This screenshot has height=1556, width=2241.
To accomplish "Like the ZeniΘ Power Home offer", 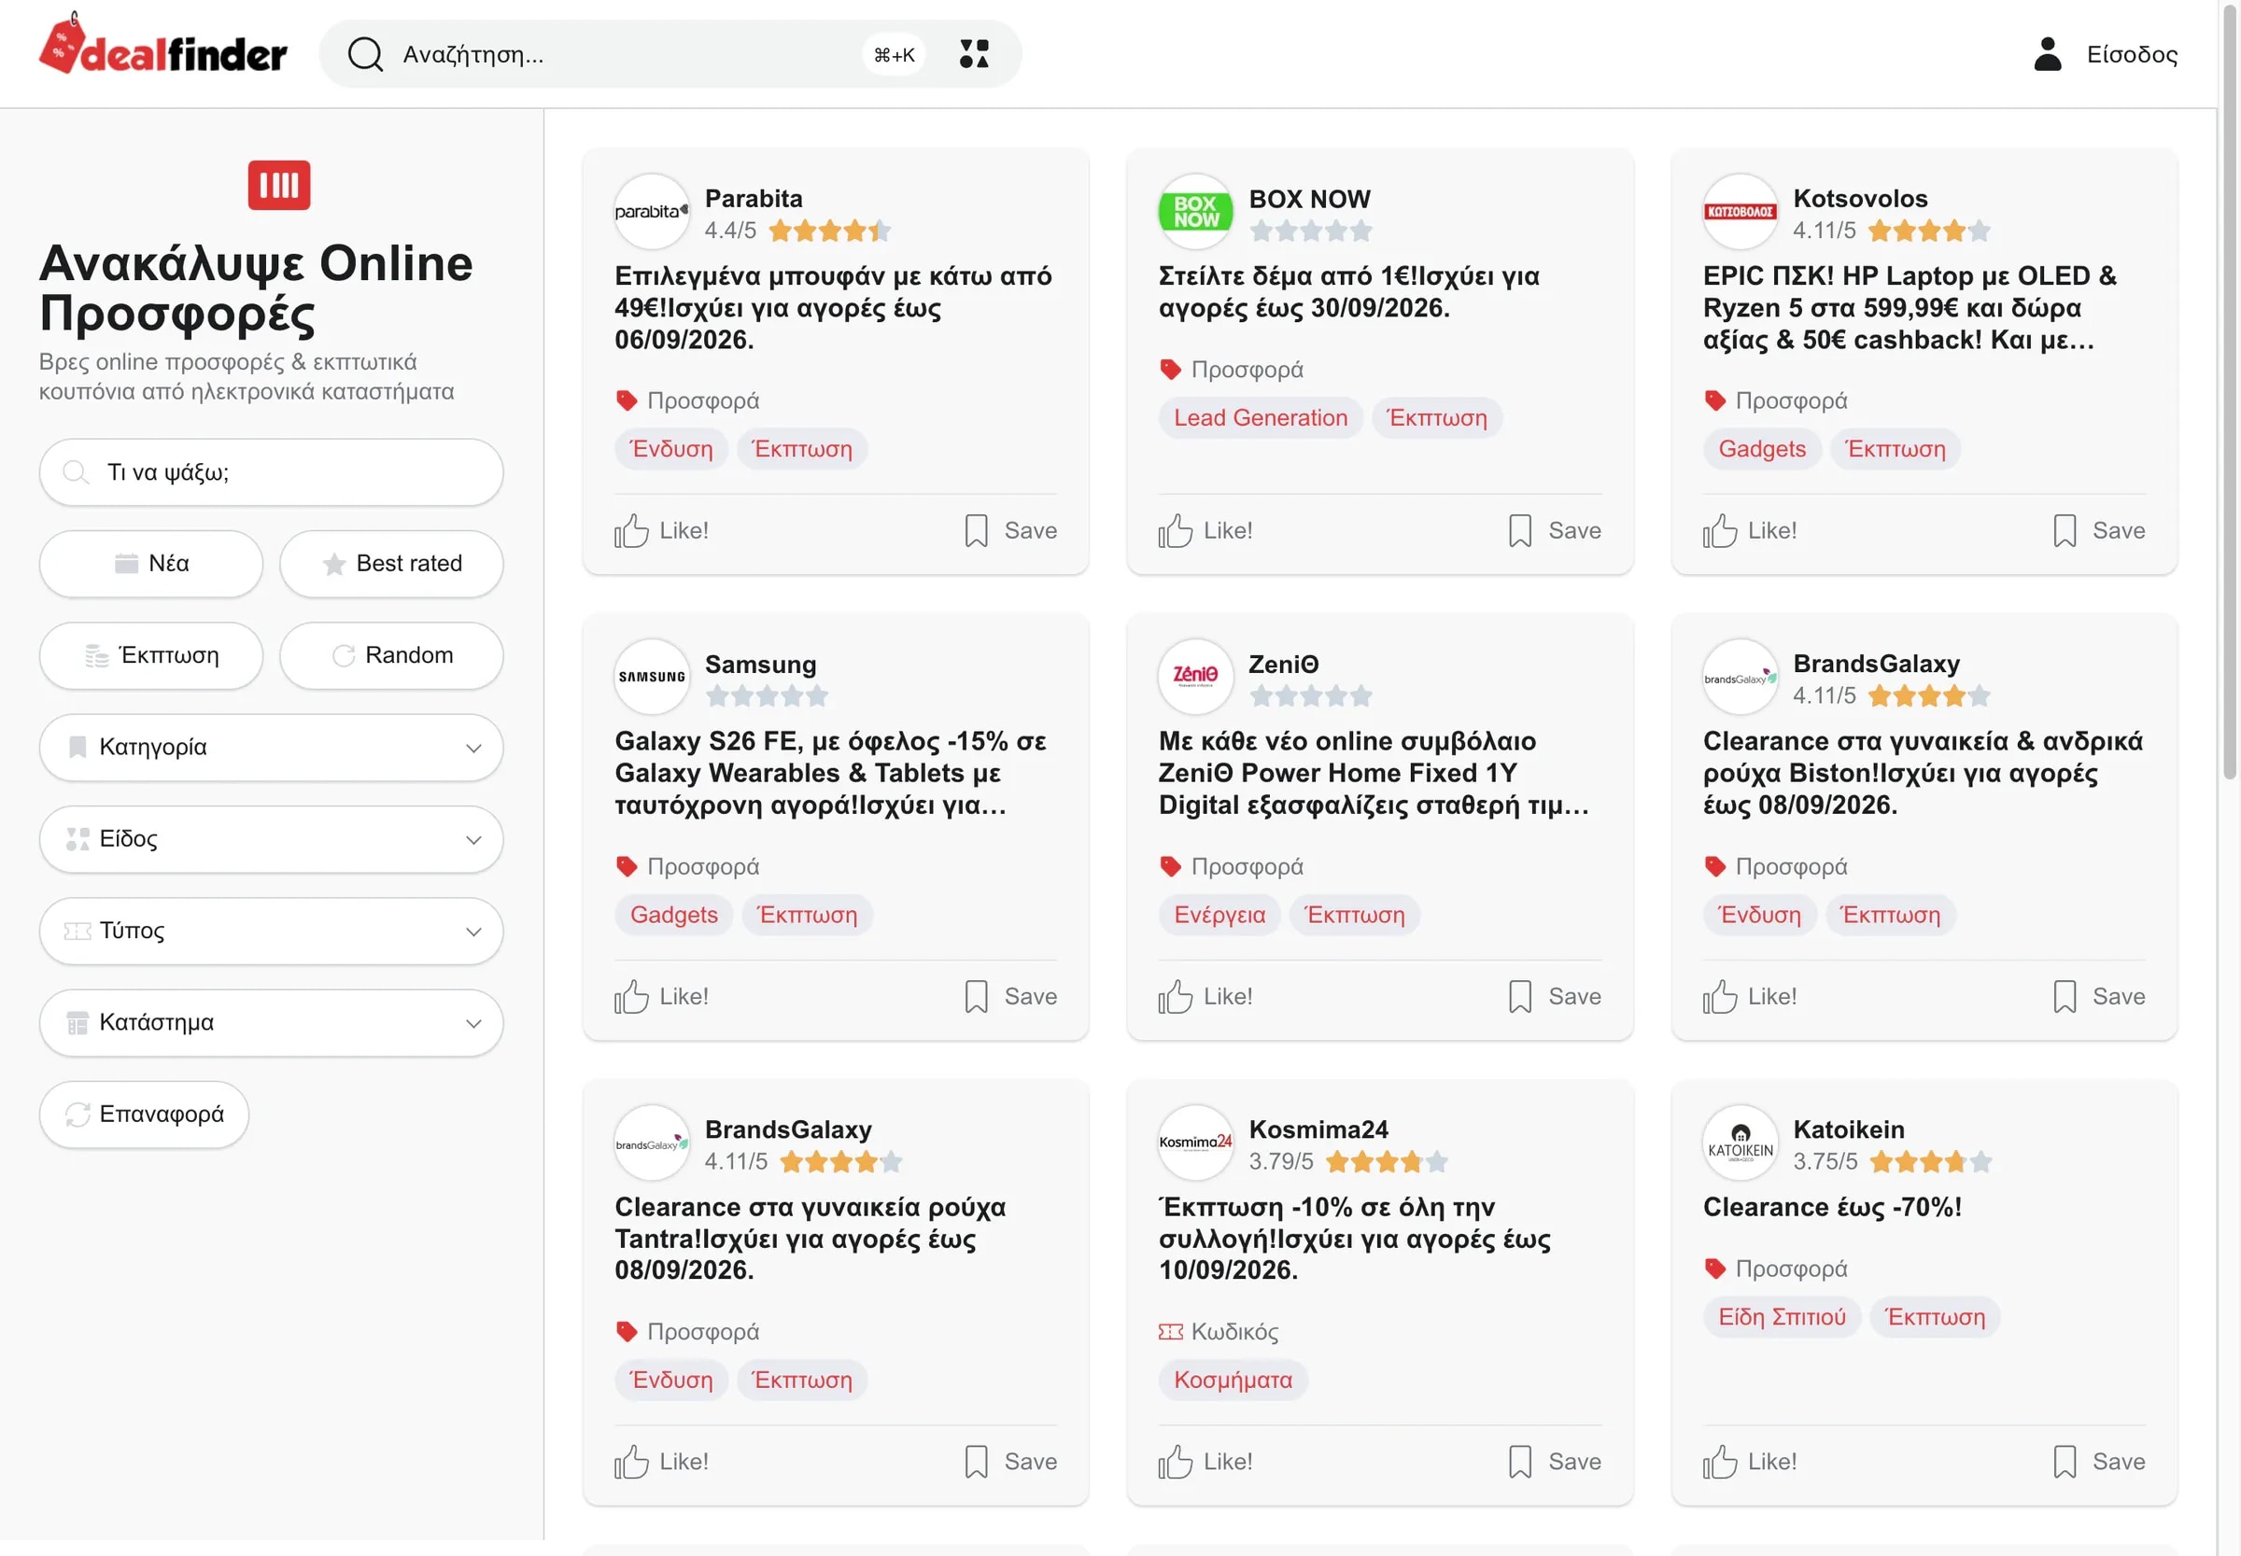I will coord(1205,996).
